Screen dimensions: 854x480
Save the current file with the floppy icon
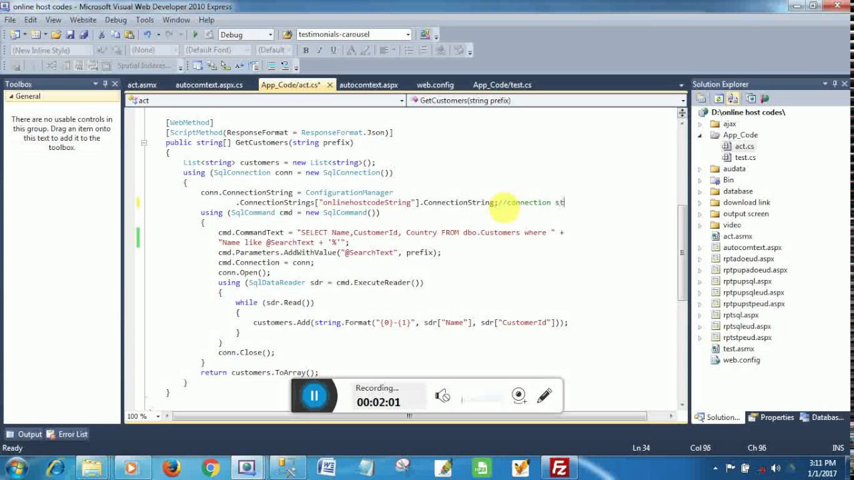(x=70, y=35)
